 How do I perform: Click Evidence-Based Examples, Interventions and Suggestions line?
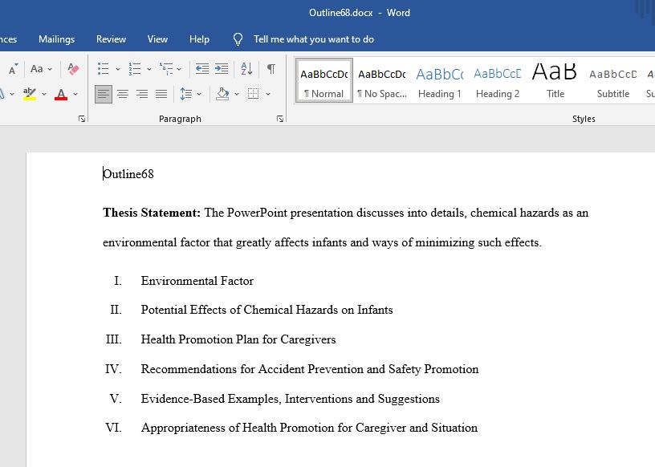click(x=291, y=399)
